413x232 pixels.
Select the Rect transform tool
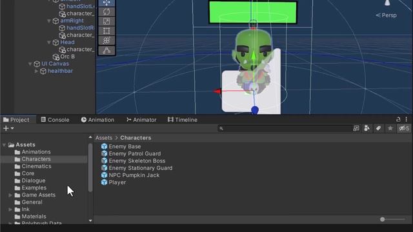(106, 31)
